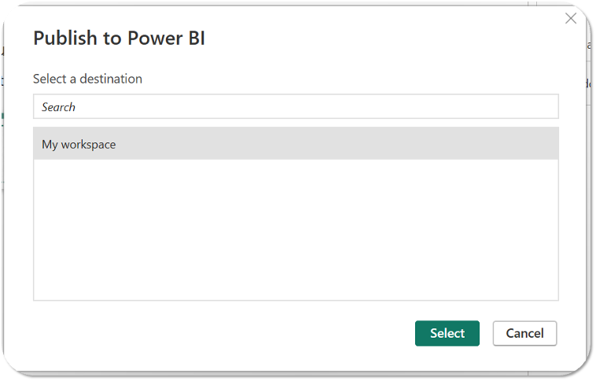Click the blank area below My workspace
The width and height of the screenshot is (596, 381).
click(296, 229)
